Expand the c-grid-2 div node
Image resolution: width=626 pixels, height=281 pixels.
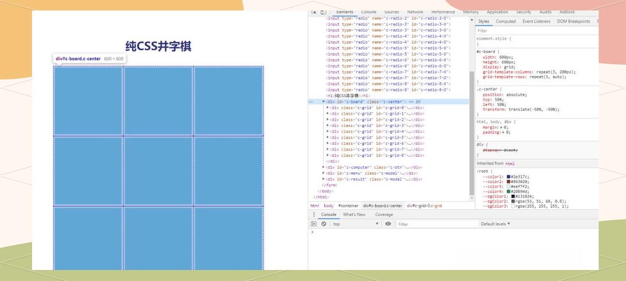pyautogui.click(x=328, y=119)
